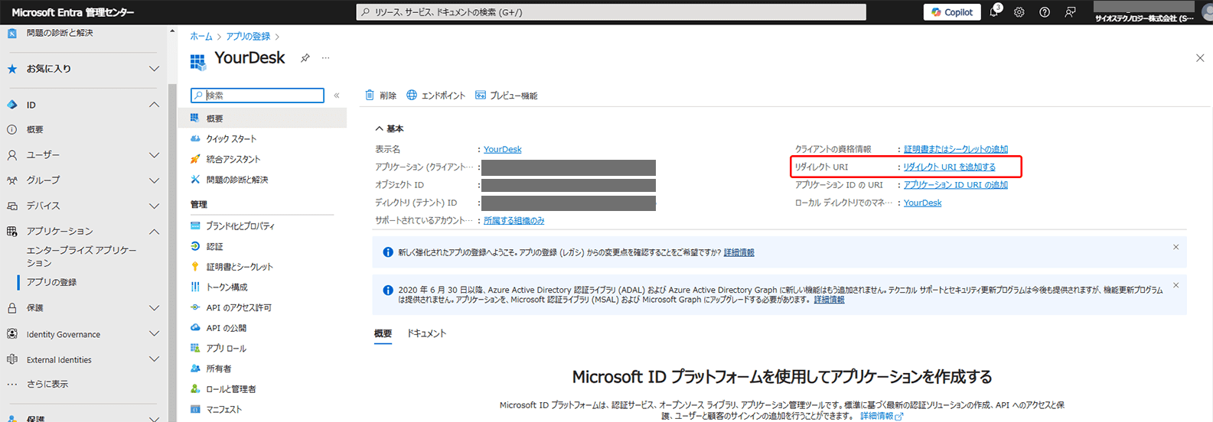This screenshot has height=422, width=1213.
Task: Open the Copilot button
Action: (x=952, y=12)
